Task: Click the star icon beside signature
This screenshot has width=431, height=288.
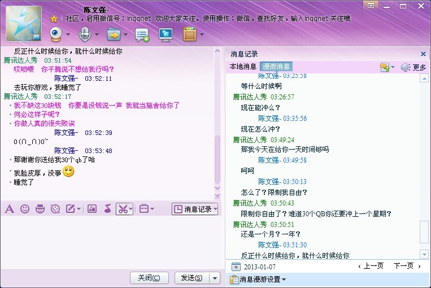Action: pyautogui.click(x=54, y=19)
